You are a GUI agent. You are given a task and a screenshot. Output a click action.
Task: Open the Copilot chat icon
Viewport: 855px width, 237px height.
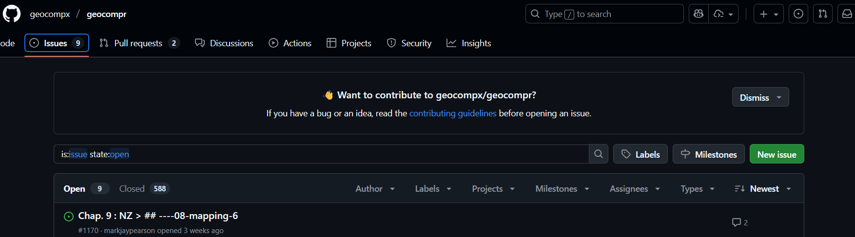699,14
